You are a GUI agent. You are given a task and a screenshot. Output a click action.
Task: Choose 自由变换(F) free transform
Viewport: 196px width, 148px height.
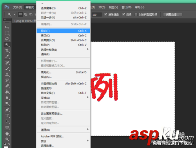pyautogui.click(x=63, y=93)
